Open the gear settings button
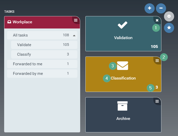Viewport: 178px width, 136px height. (169, 16)
